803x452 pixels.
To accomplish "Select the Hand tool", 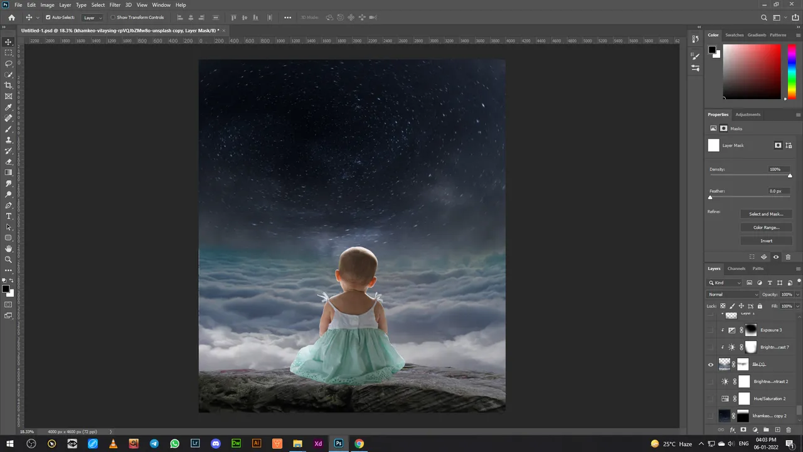I will click(x=9, y=249).
